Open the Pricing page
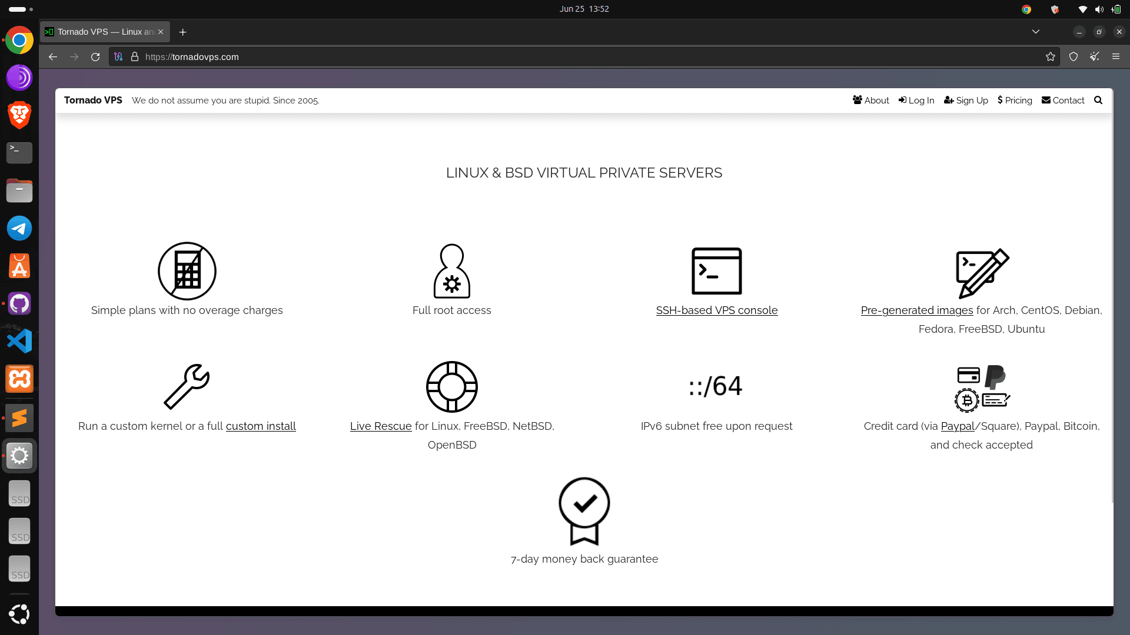The height and width of the screenshot is (635, 1130). click(1015, 100)
